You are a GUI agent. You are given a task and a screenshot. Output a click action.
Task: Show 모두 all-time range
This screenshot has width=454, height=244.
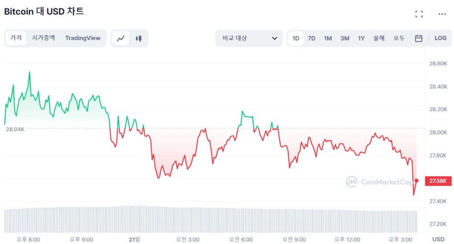click(399, 38)
